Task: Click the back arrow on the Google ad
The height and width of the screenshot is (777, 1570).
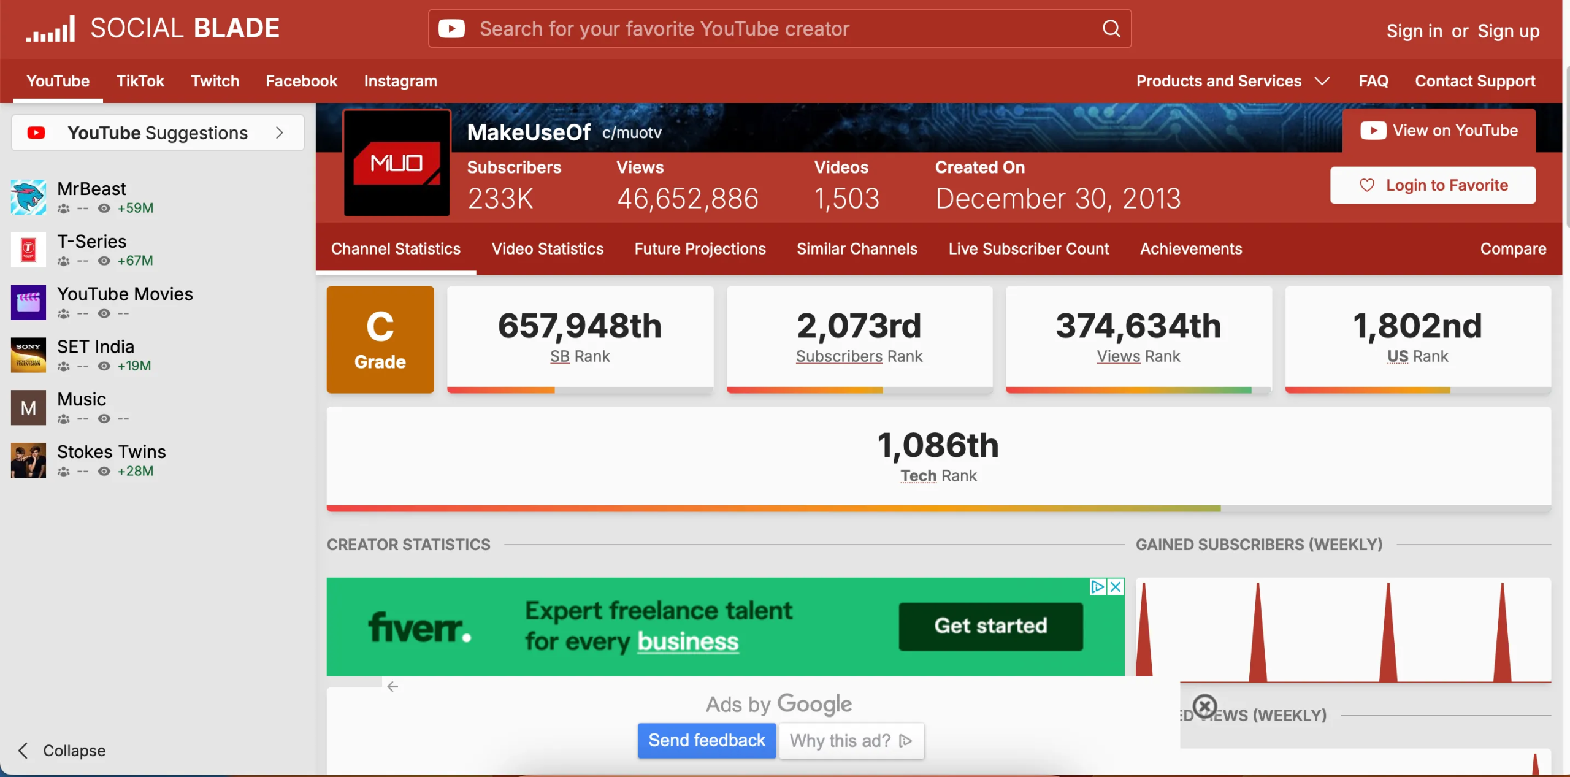Action: coord(392,686)
